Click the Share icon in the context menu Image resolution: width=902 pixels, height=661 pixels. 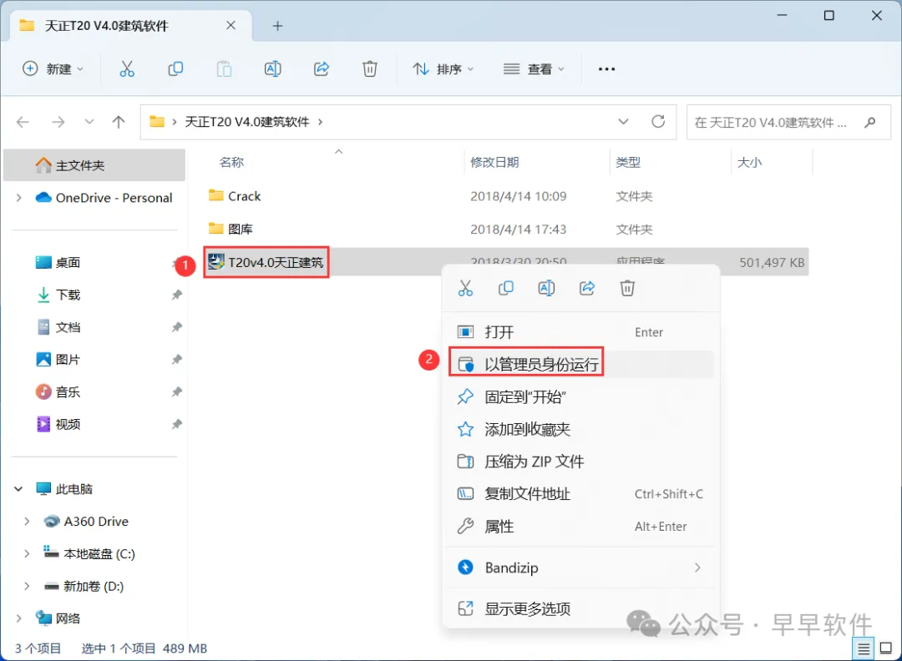tap(587, 288)
